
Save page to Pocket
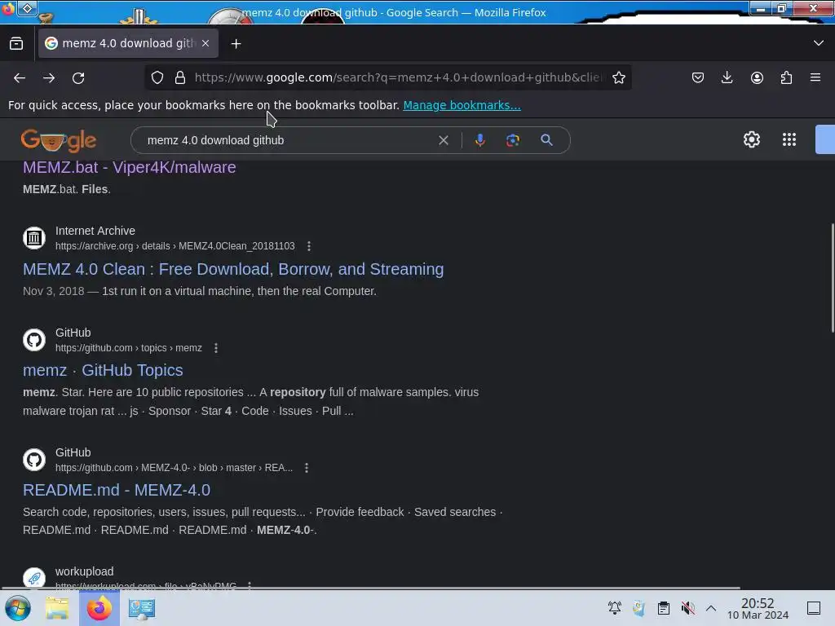[698, 77]
